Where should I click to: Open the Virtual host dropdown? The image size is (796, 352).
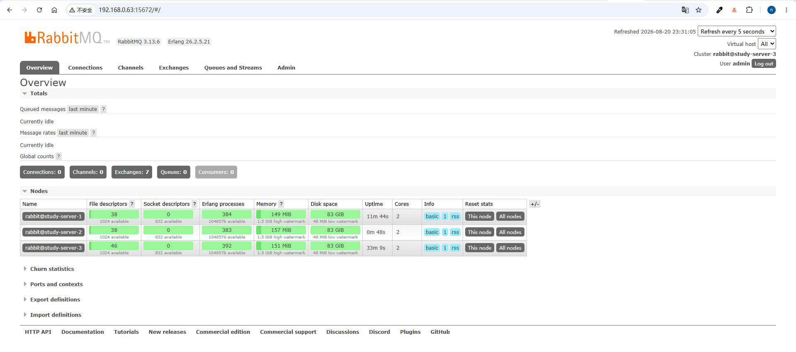767,44
